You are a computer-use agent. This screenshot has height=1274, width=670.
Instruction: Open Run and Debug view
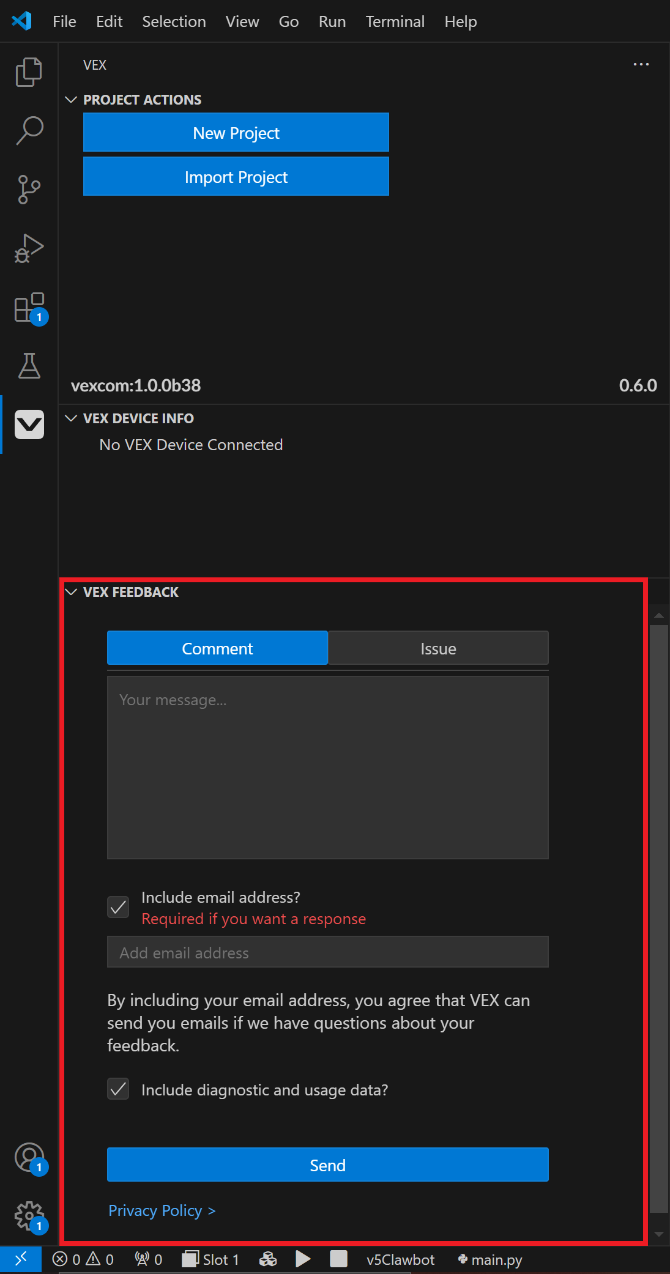pos(29,248)
